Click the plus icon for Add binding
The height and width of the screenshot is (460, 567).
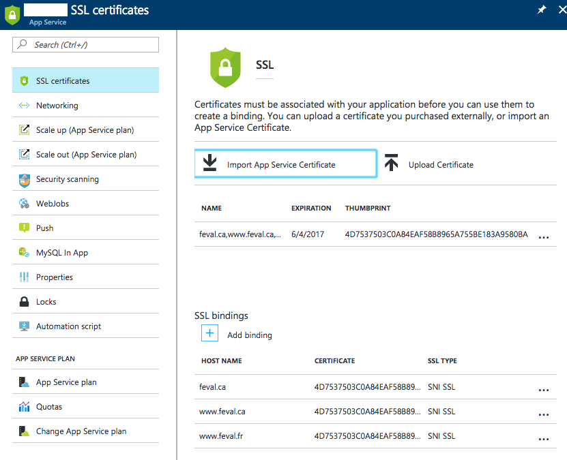[209, 333]
